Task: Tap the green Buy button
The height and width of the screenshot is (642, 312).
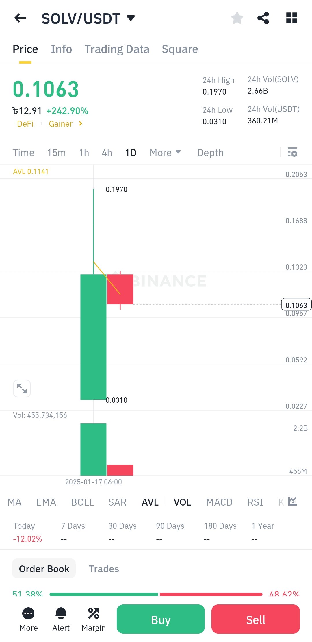Action: pos(161,619)
